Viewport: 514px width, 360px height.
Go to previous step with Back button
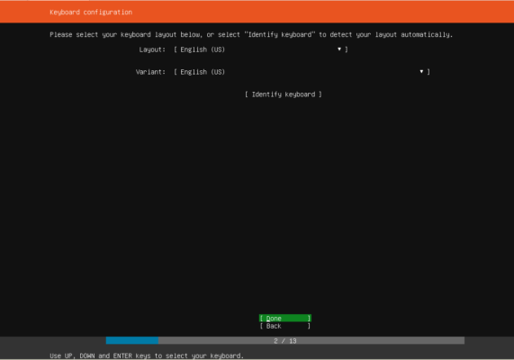coord(284,326)
